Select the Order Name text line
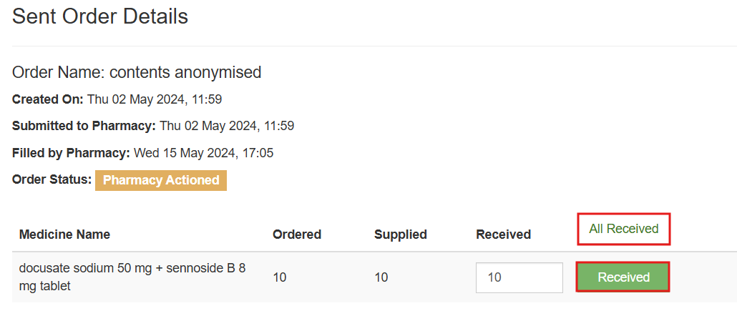Screen dimensions: 737x316 coord(137,72)
